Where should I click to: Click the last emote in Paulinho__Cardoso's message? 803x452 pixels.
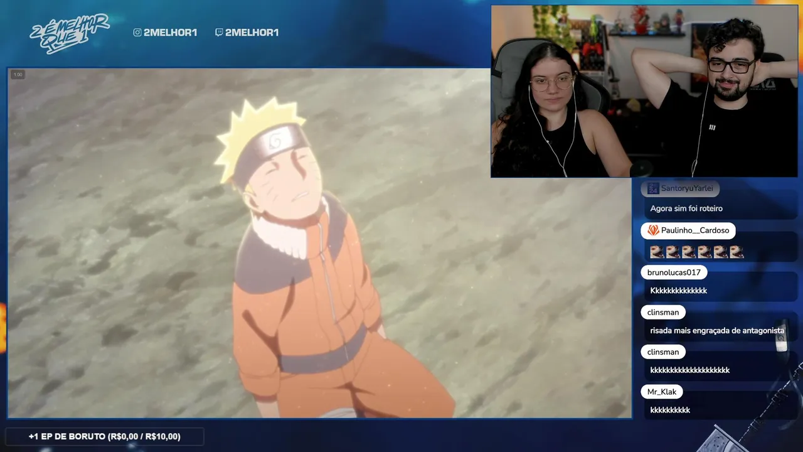[x=737, y=252]
